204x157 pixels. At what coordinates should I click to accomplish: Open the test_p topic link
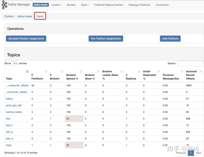pos(9,132)
